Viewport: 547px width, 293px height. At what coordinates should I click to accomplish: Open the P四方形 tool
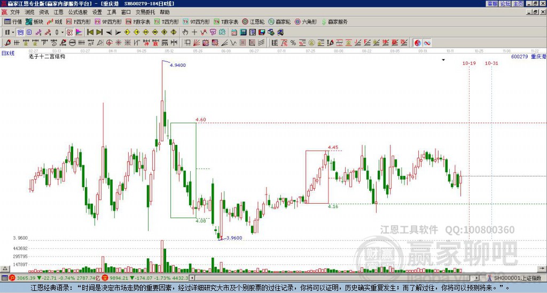click(x=79, y=21)
